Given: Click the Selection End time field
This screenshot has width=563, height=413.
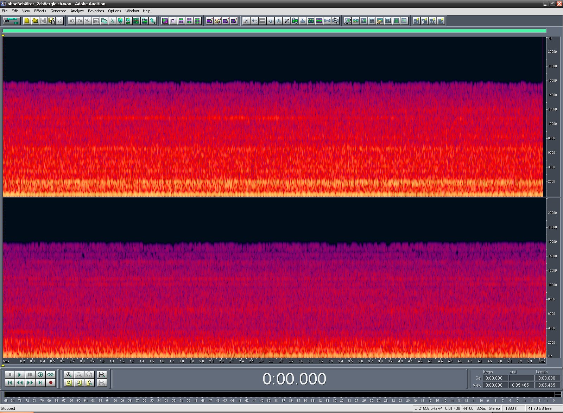Looking at the screenshot, I should click(x=521, y=378).
